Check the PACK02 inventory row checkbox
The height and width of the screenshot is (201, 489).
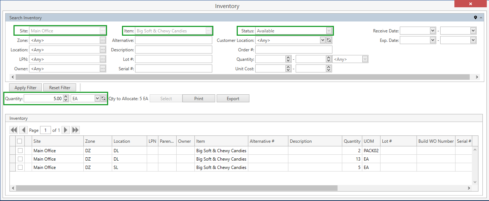coord(20,151)
